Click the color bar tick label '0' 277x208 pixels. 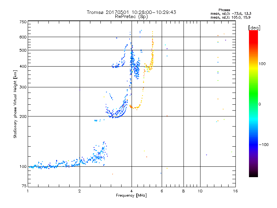(x=260, y=104)
